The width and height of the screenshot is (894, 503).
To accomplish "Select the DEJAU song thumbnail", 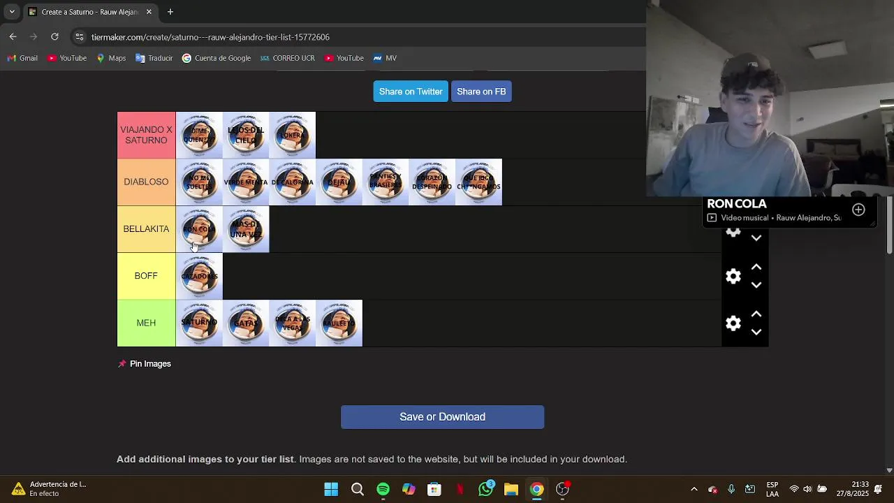I will [x=339, y=182].
